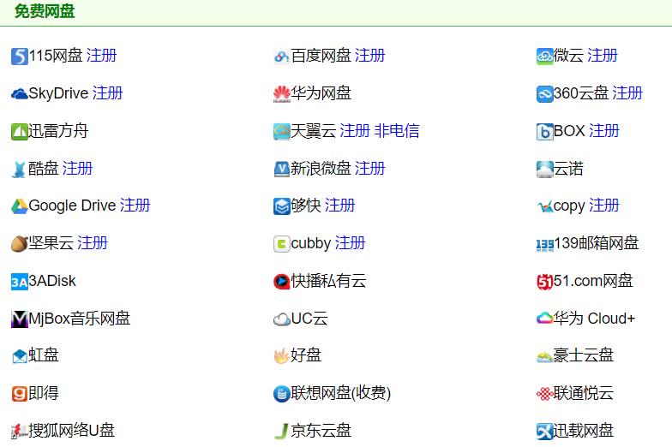Click the 联通悦云 icon
The width and height of the screenshot is (672, 447).
coord(545,394)
